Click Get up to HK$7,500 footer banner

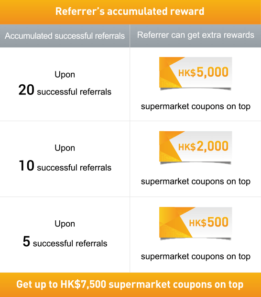click(130, 285)
